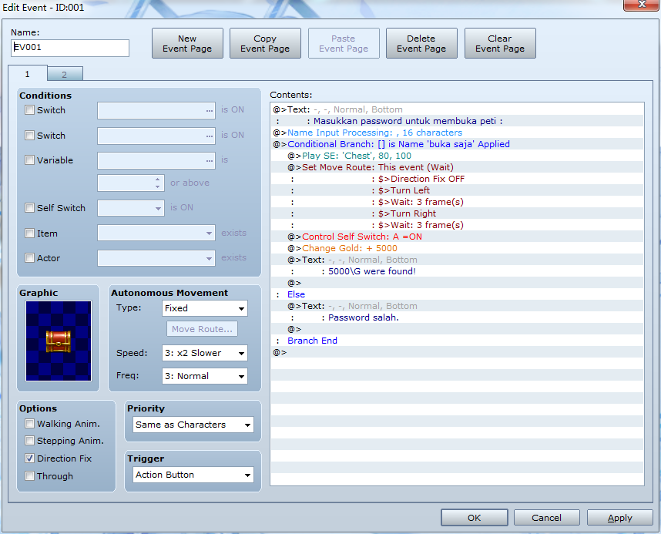661x534 pixels.
Task: Click the Apply button
Action: 619,518
